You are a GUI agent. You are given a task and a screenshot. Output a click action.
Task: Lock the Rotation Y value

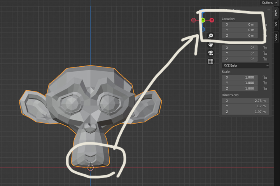point(265,53)
